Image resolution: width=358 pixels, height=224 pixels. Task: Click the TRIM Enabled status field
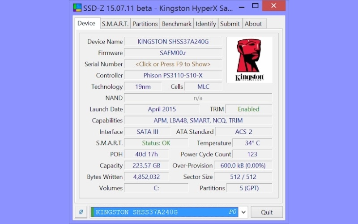click(248, 109)
